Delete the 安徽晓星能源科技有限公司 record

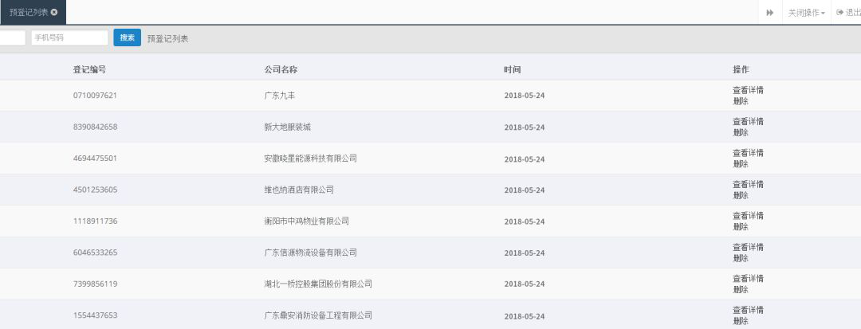pyautogui.click(x=740, y=164)
